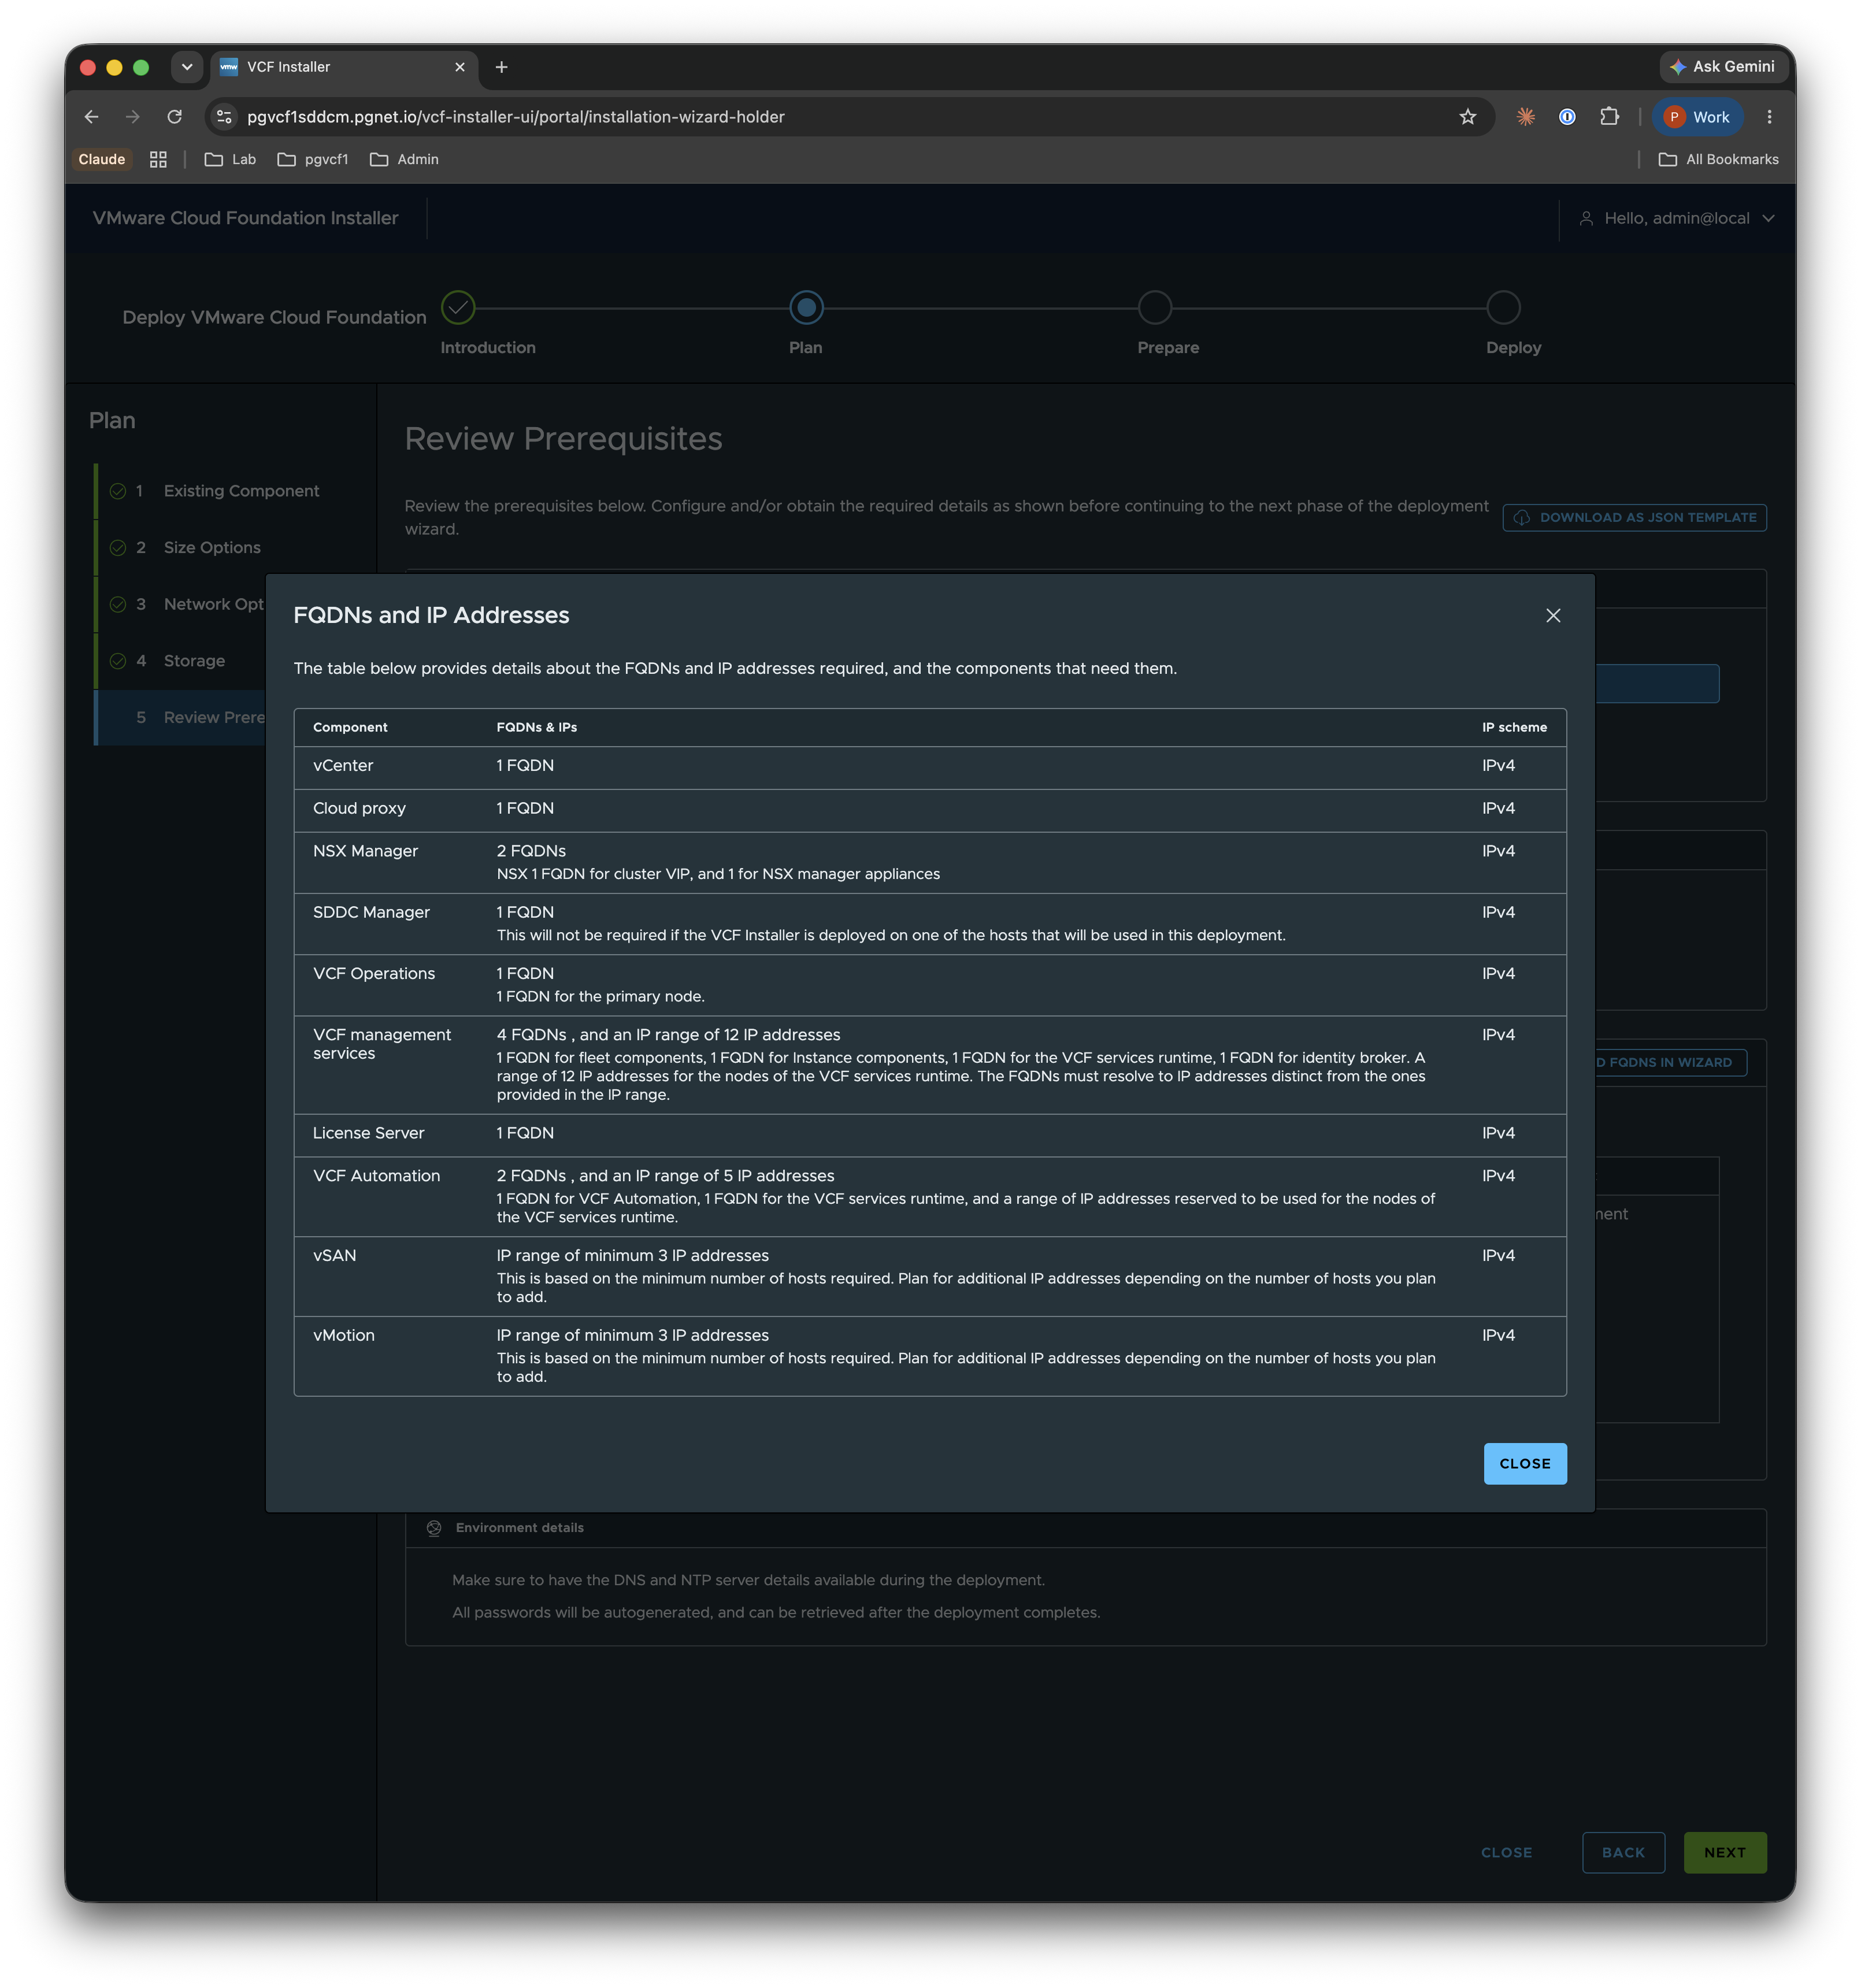Go back in browser history
The image size is (1861, 1988).
coord(91,117)
